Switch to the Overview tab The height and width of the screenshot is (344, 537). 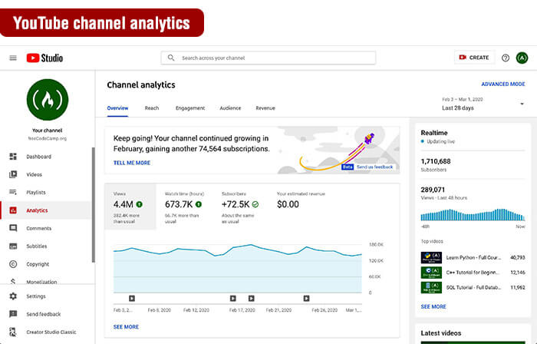pos(117,108)
